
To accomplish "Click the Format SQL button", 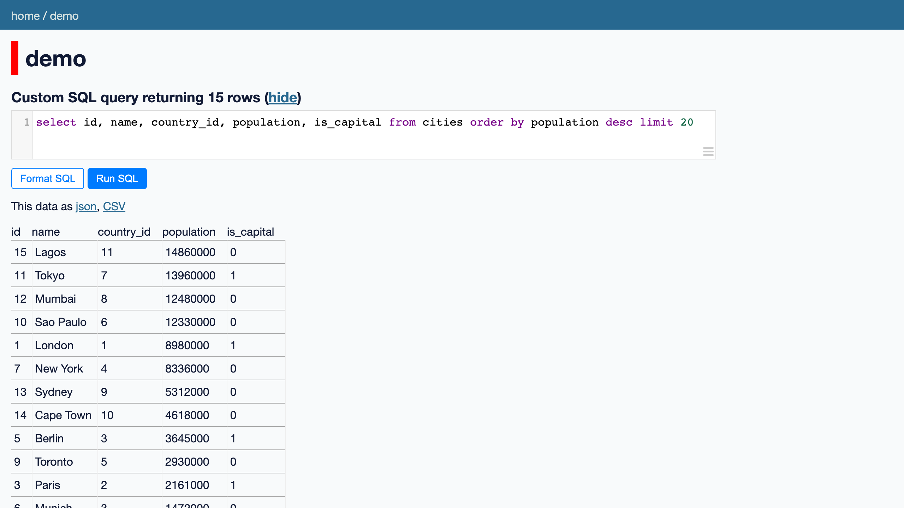I will (x=48, y=179).
